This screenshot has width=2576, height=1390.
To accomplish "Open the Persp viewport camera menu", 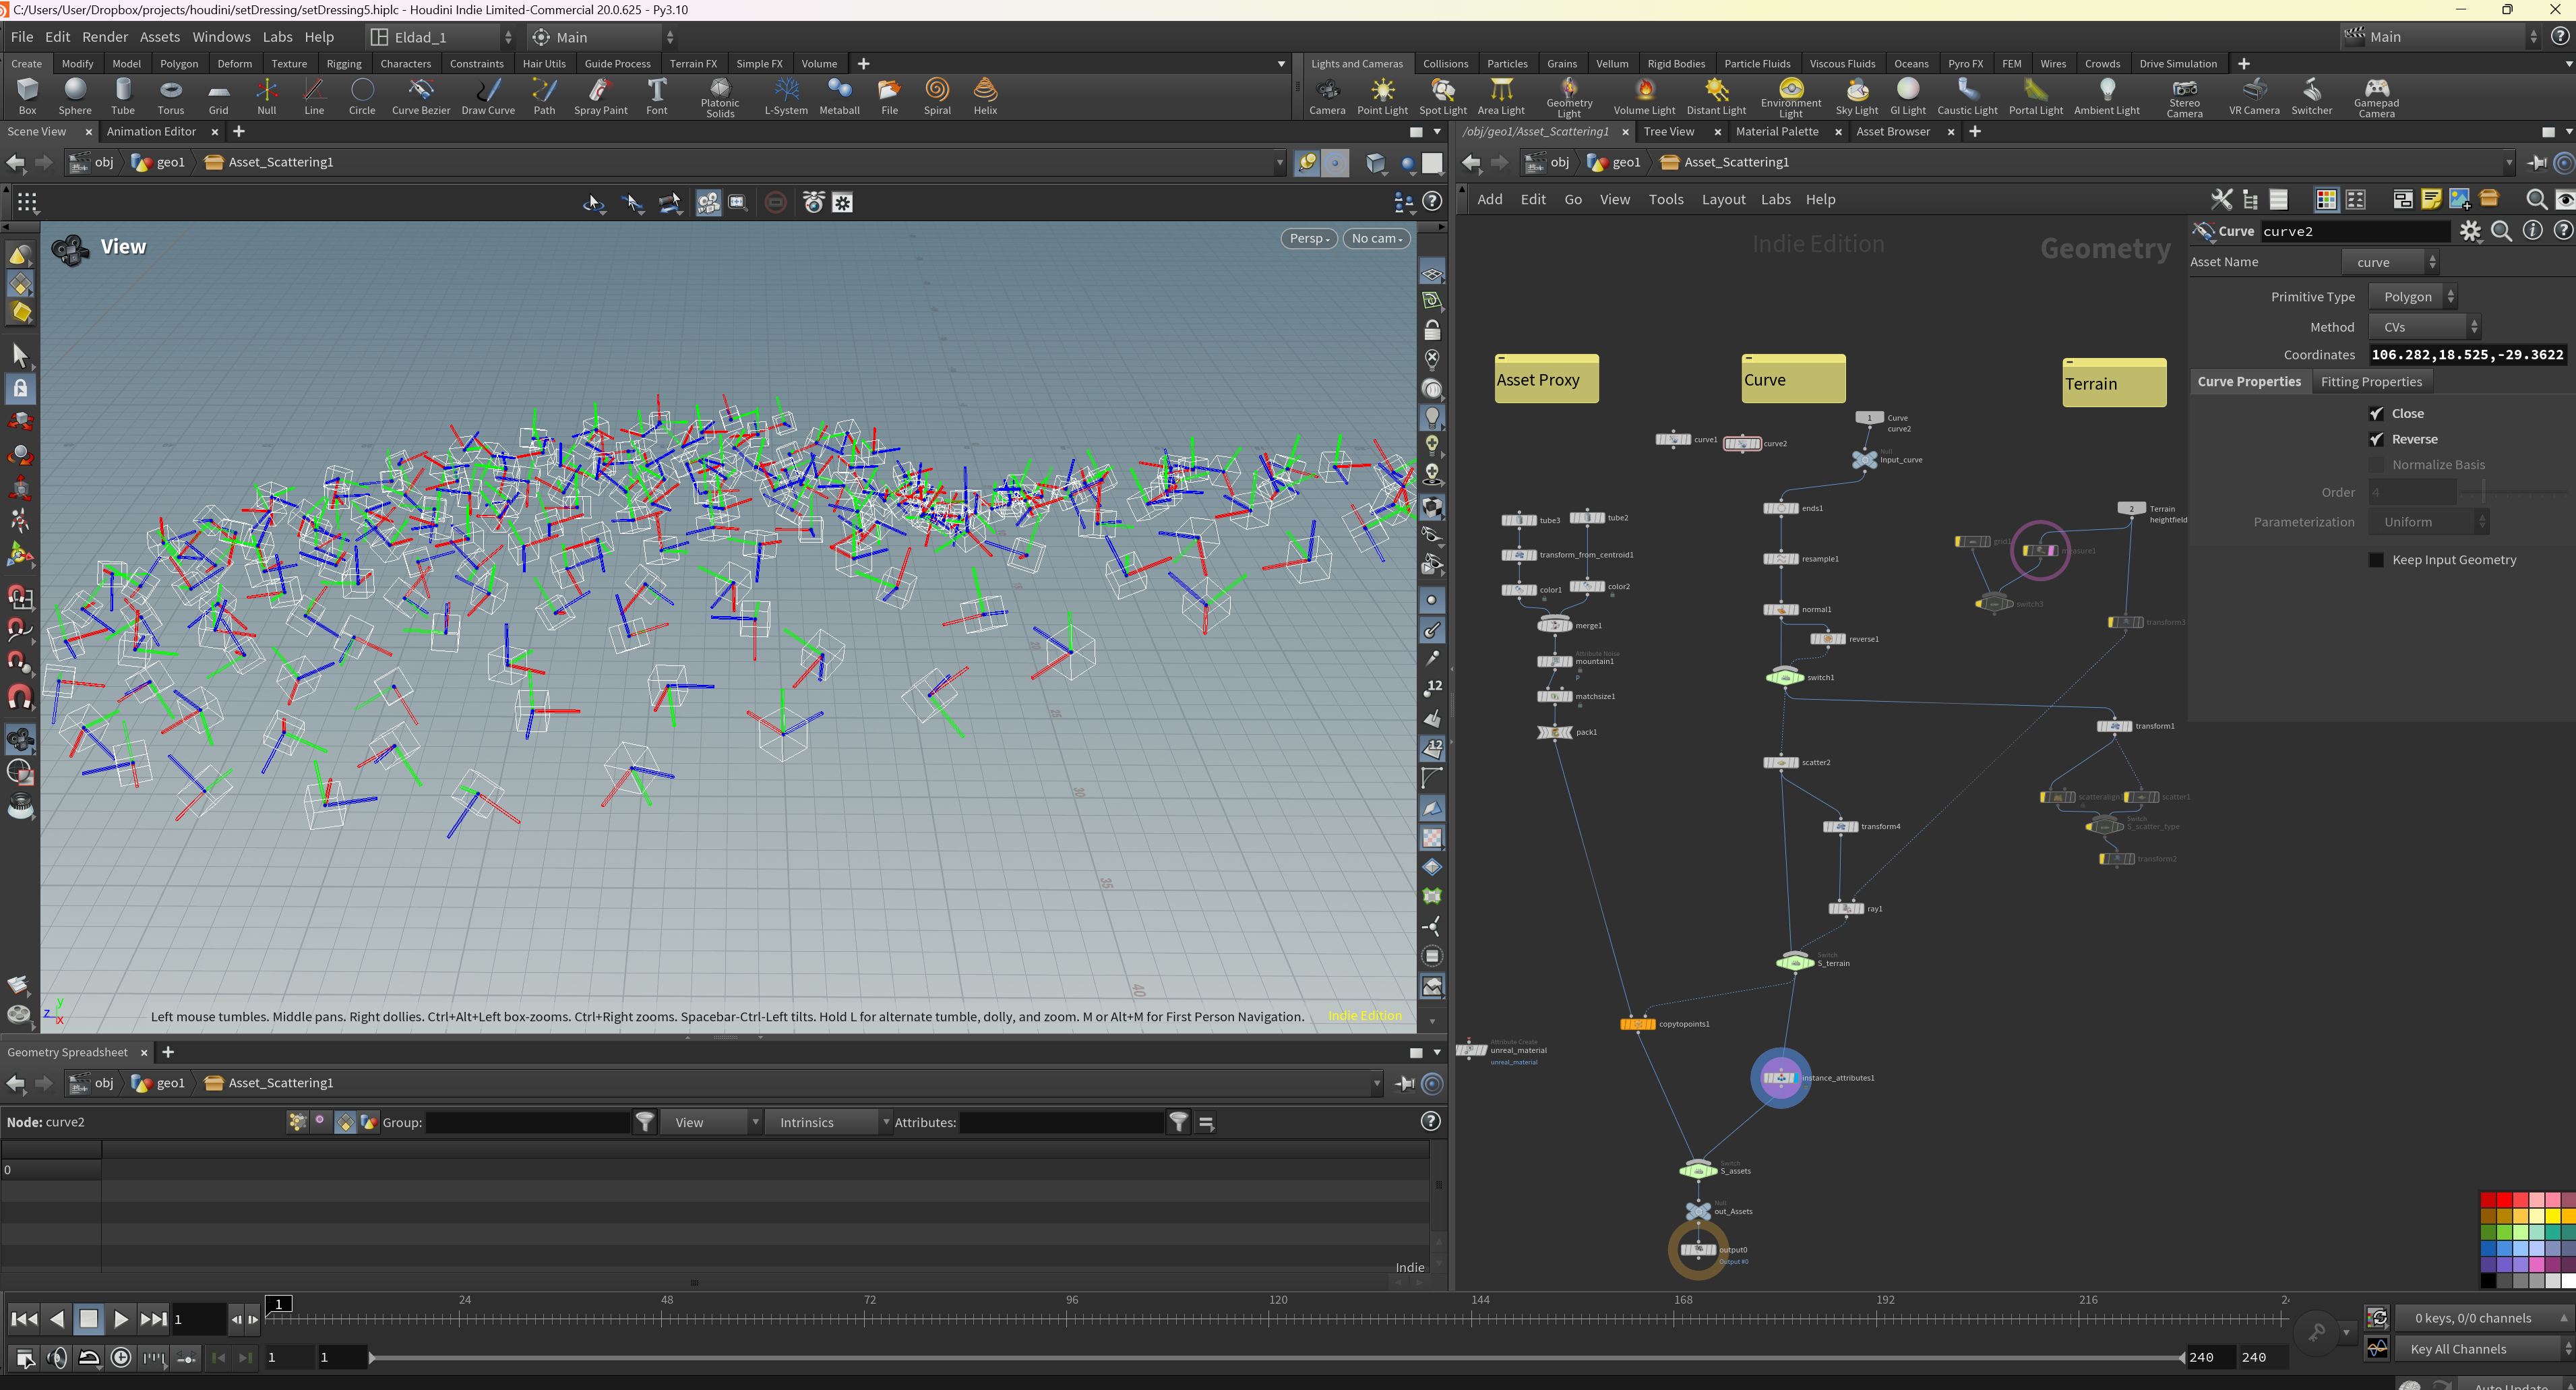I will [1308, 238].
